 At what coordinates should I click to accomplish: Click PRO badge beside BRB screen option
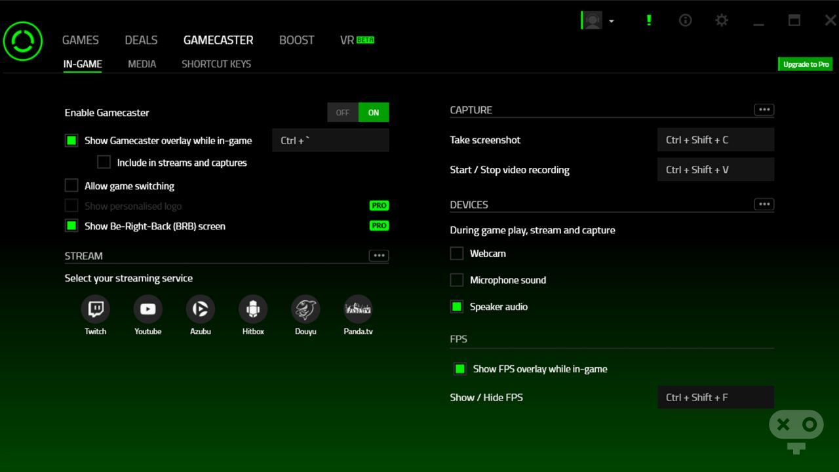[x=379, y=226]
